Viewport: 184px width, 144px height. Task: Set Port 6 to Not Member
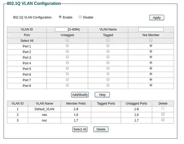coord(151,74)
